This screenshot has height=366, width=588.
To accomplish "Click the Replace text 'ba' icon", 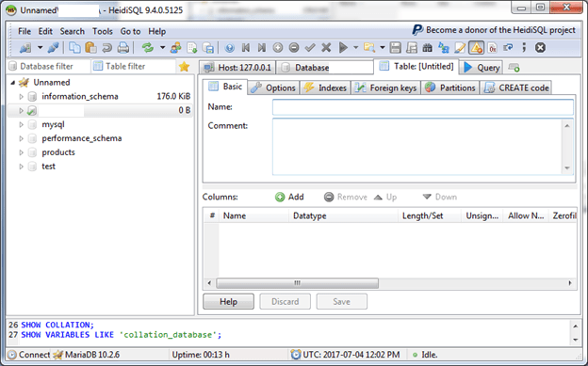I will tap(444, 48).
